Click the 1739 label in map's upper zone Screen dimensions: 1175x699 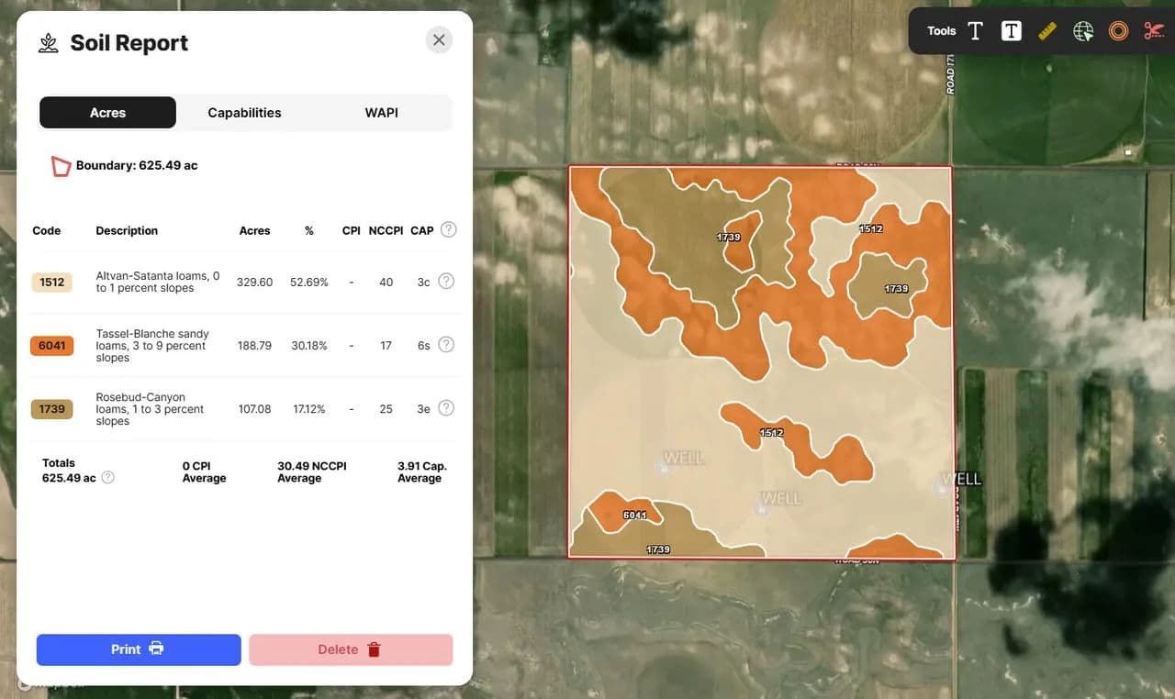tap(728, 237)
